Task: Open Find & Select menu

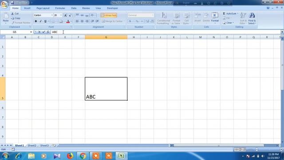Action: tap(252, 18)
